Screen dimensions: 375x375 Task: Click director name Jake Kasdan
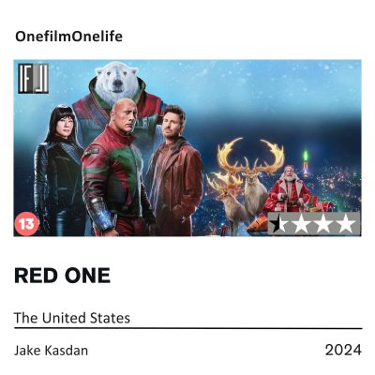click(x=51, y=351)
